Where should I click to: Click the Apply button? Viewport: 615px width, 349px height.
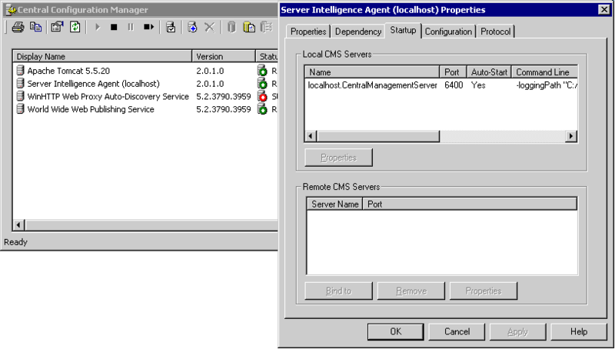point(517,332)
